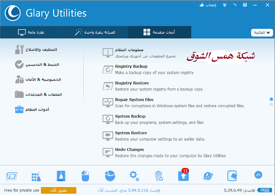Click the thumbs-up like button
275x195 pixels.
click(x=208, y=5)
